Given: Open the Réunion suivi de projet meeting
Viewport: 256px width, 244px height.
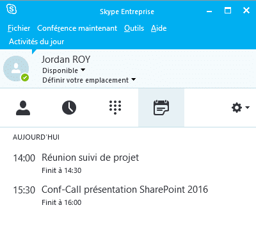Looking at the screenshot, I should tap(90, 158).
